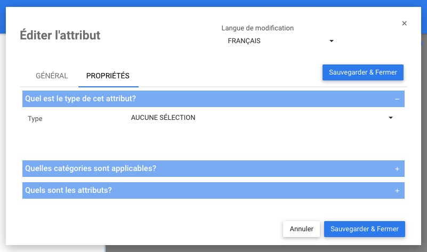Switch to the GÉNÉRAL tab
Viewport: 427px width, 252px height.
[52, 76]
